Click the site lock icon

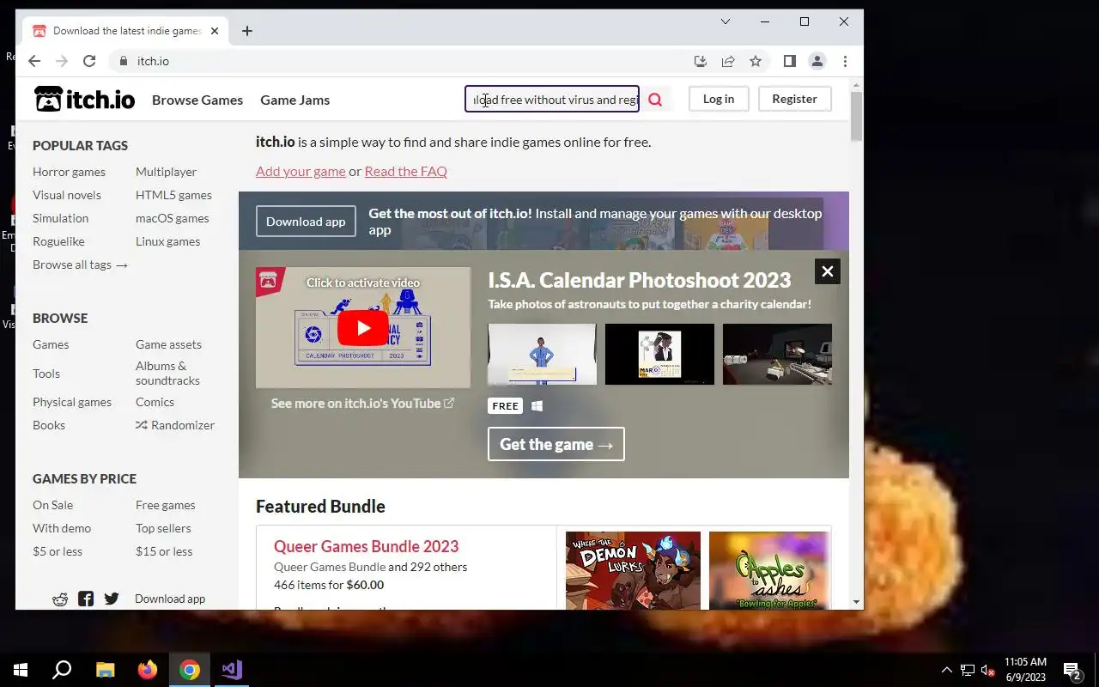tap(124, 61)
